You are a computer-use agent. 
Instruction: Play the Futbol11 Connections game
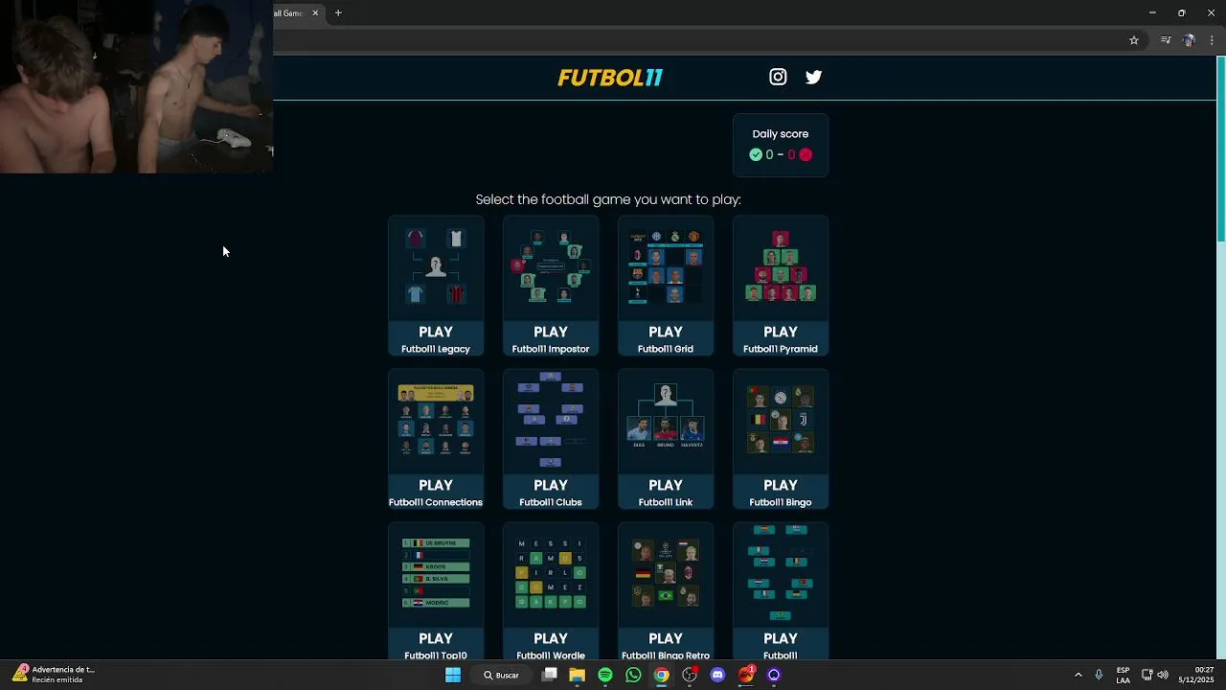(x=436, y=439)
